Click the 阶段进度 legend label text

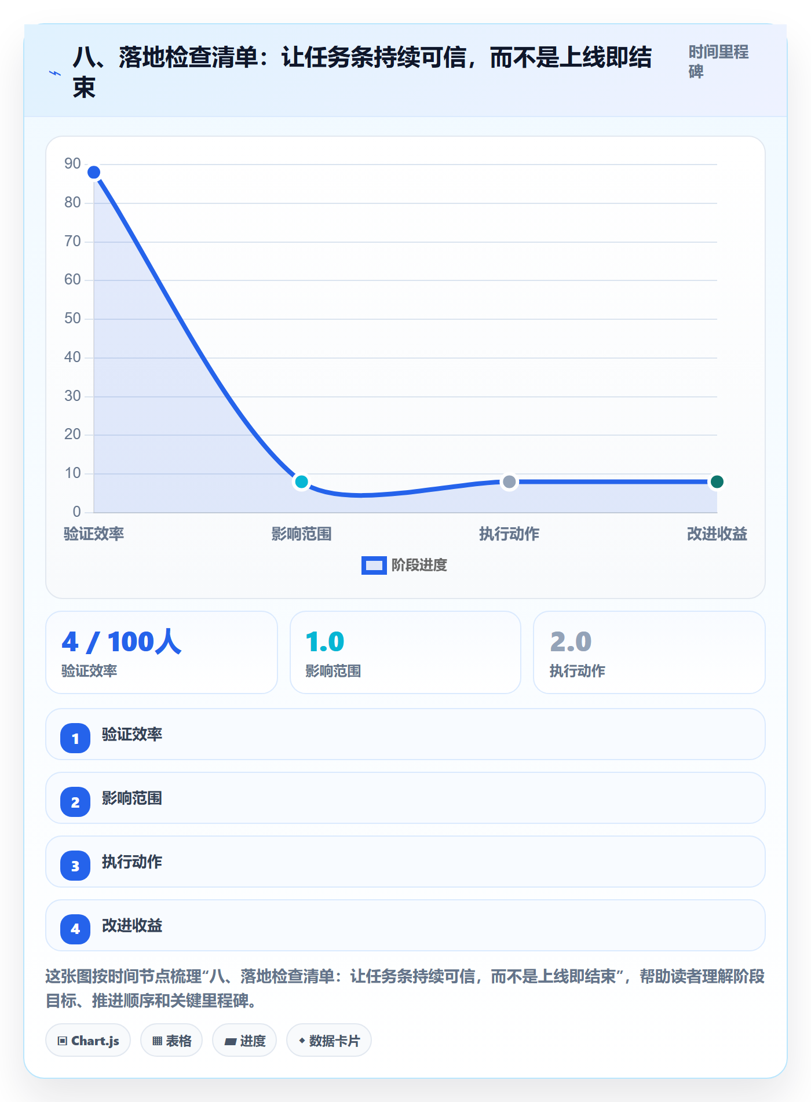419,565
